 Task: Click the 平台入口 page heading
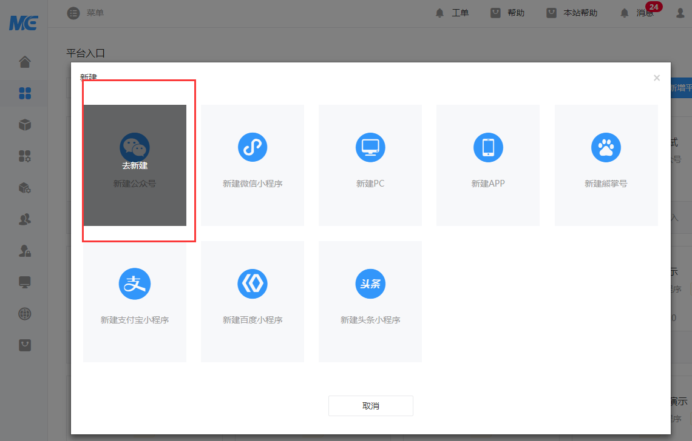click(86, 53)
